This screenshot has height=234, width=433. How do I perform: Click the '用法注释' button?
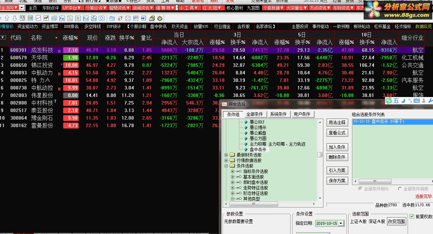[337, 123]
